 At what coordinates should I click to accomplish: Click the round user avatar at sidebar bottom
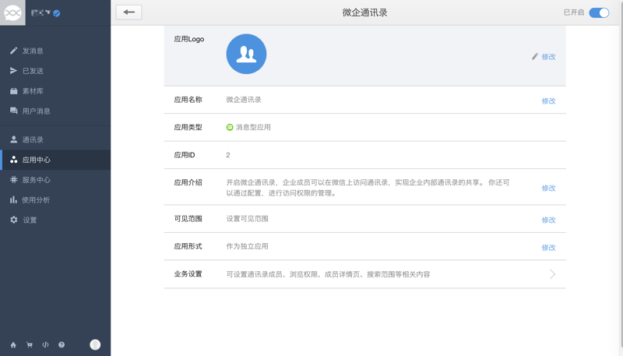coord(95,344)
